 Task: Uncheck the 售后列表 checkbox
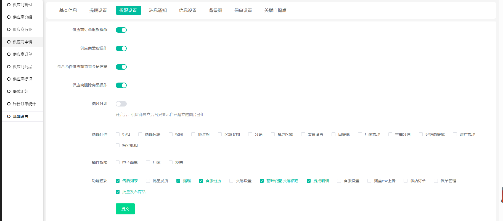(118, 181)
